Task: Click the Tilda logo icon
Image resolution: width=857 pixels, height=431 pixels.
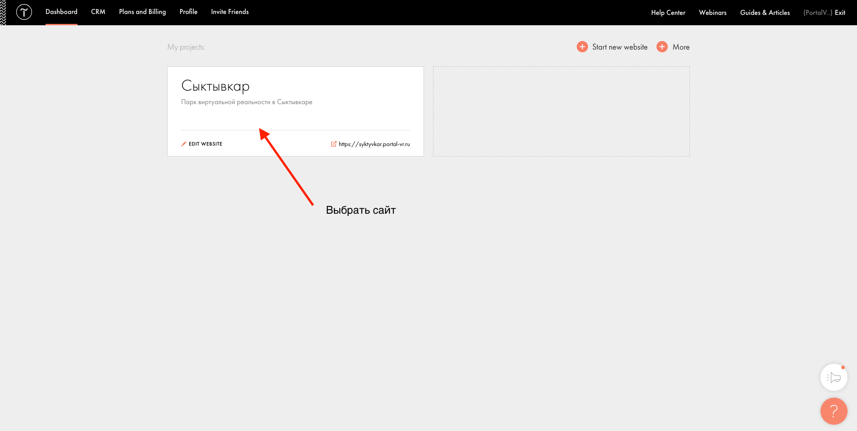Action: tap(24, 12)
